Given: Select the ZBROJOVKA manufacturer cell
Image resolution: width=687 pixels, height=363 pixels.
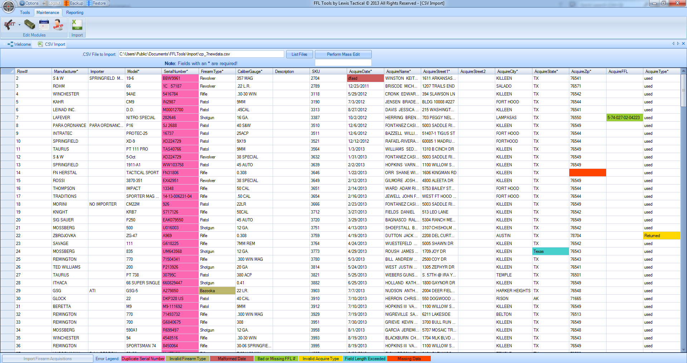Looking at the screenshot, I should pos(70,236).
